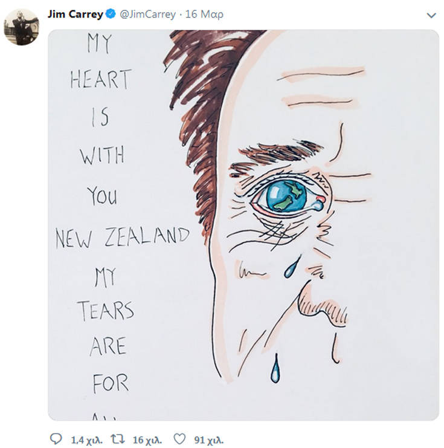Like the tweet with the heart icon
Image resolution: width=444 pixels, height=448 pixels.
pyautogui.click(x=179, y=439)
